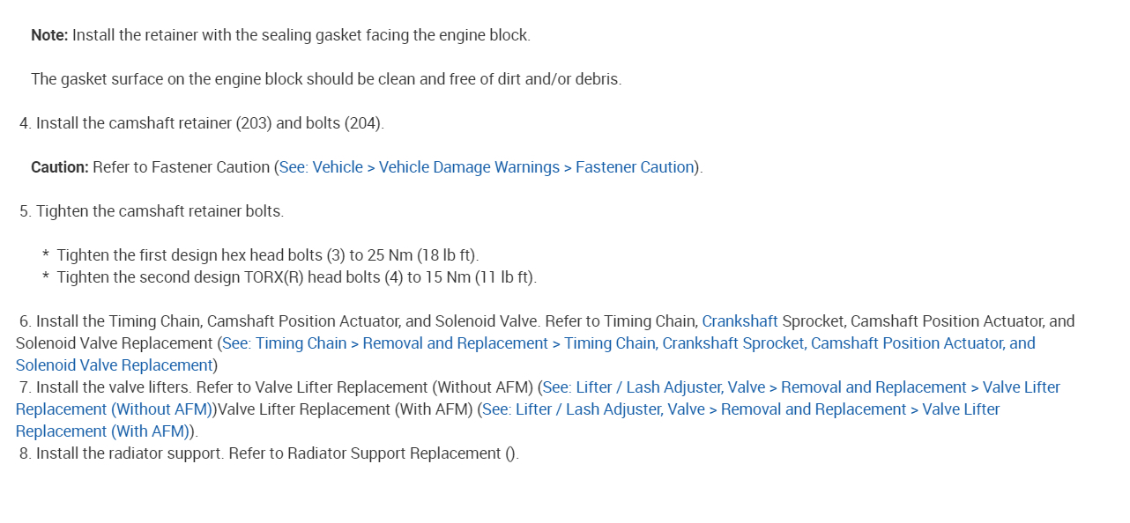Click the gasket surface clean and free sentence

(x=326, y=79)
